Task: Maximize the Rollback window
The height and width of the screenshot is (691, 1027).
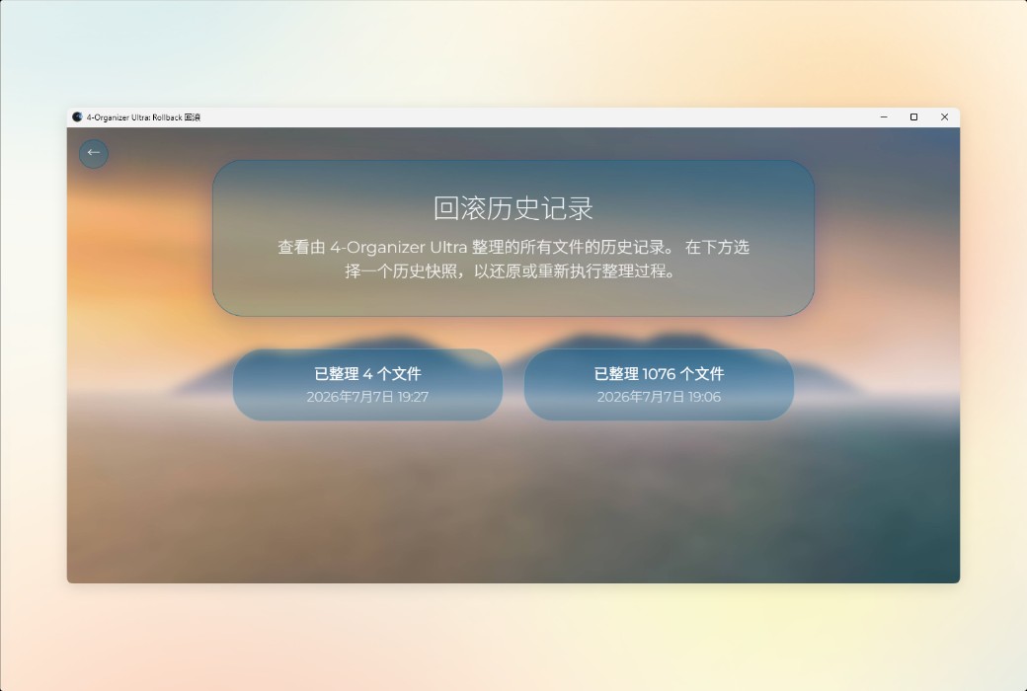Action: [x=913, y=117]
